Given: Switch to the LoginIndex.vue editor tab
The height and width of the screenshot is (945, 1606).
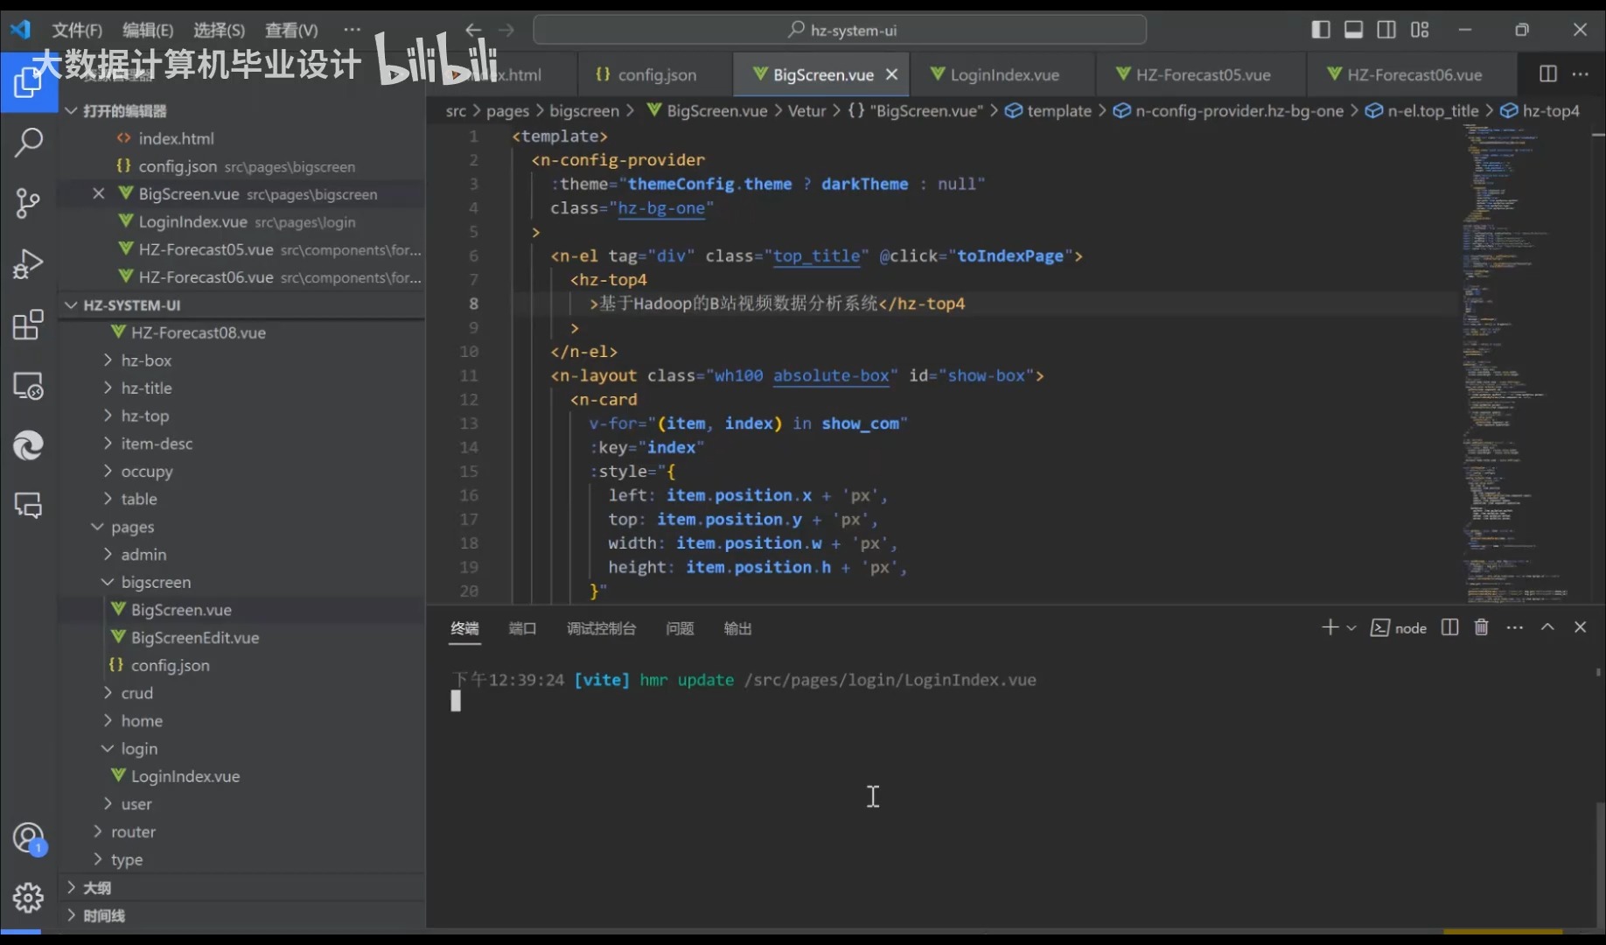Looking at the screenshot, I should [x=1002, y=74].
